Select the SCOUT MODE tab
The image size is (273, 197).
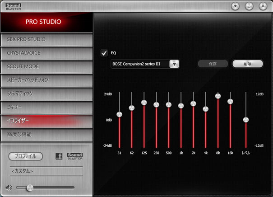[x=46, y=66]
